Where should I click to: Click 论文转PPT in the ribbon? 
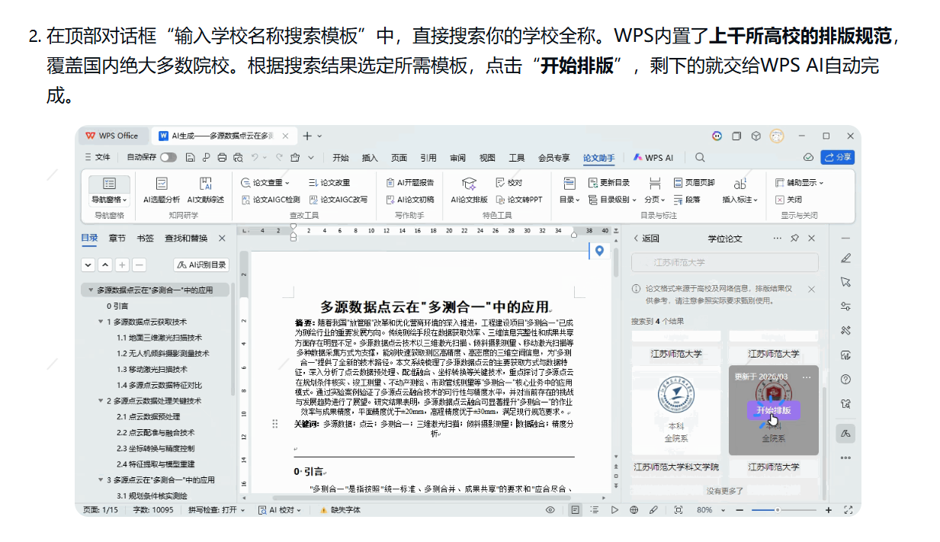519,200
